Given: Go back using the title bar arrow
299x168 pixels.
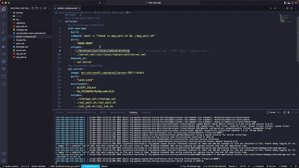Looking at the screenshot, I should (100, 3).
